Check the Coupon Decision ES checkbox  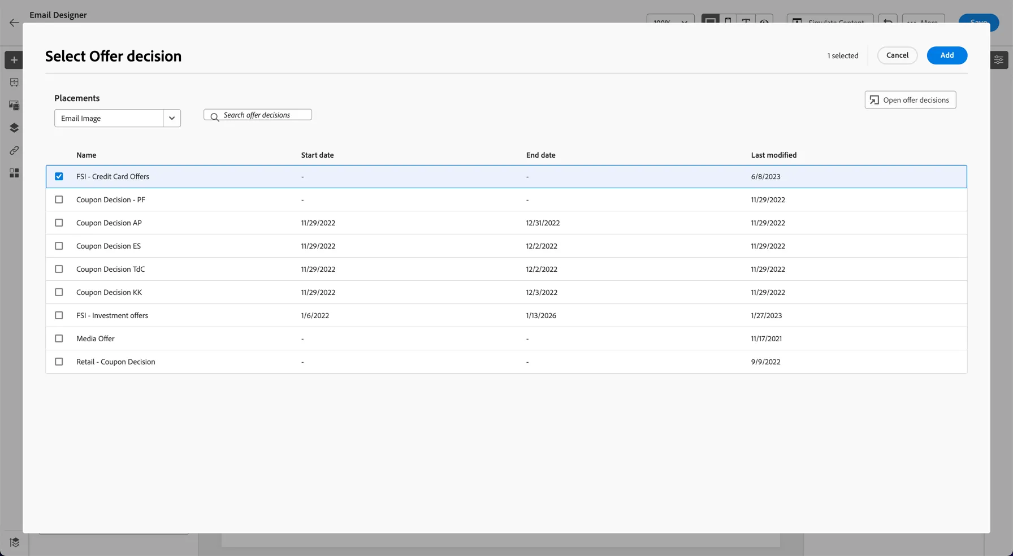coord(59,246)
